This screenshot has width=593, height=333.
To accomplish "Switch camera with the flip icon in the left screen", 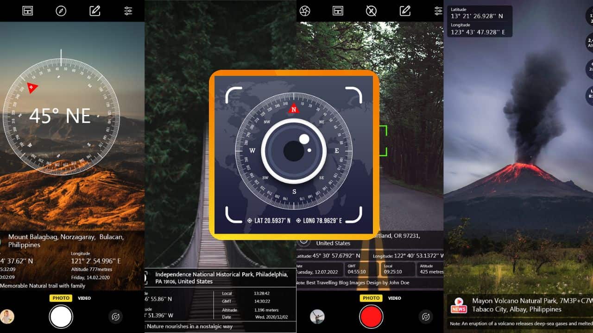I will [x=115, y=317].
